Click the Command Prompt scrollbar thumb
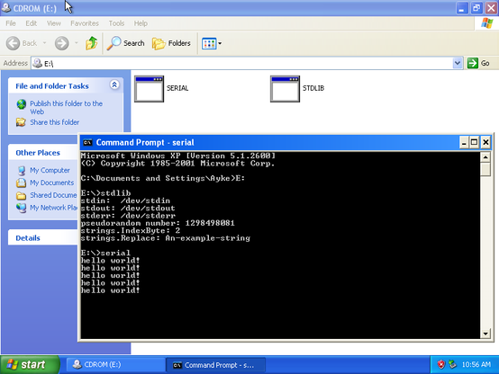This screenshot has width=499, height=374. 485,169
